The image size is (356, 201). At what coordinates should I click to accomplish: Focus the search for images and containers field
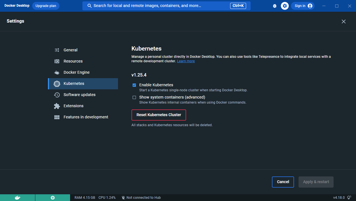[x=167, y=6]
